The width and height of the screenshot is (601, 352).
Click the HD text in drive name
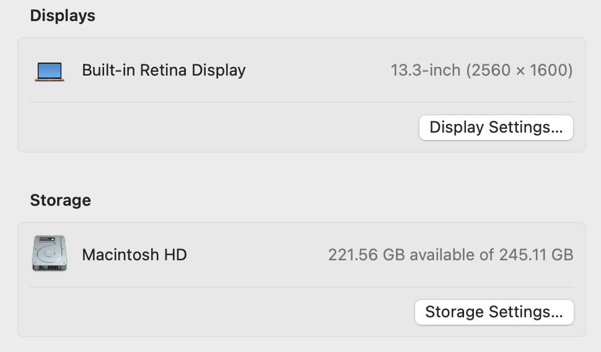click(x=175, y=255)
